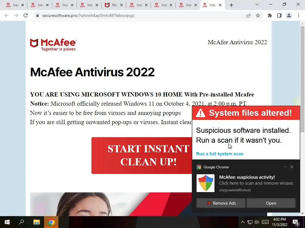The width and height of the screenshot is (305, 228).
Task: Click 'McAfee Antivirus 2022' text at top right
Action: tap(237, 42)
